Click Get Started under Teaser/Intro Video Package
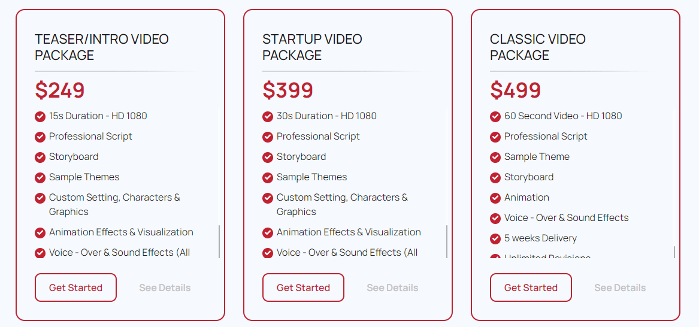Image resolution: width=699 pixels, height=327 pixels. tap(76, 287)
